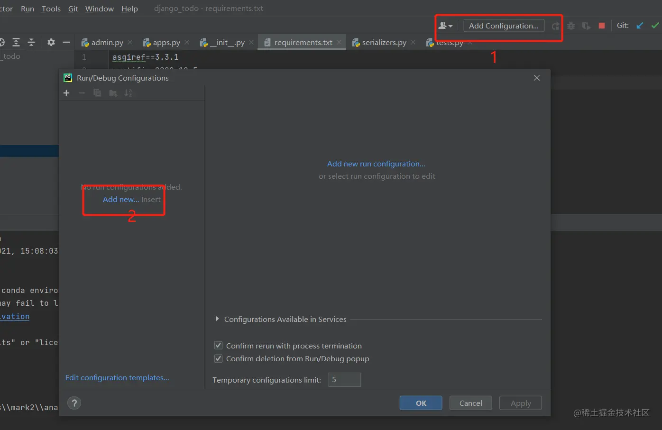Click the Git commit checkmark icon
The height and width of the screenshot is (430, 662).
[x=655, y=26]
